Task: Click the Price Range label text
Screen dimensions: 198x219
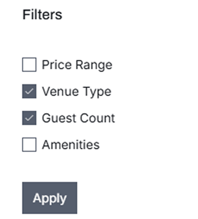Action: (77, 65)
